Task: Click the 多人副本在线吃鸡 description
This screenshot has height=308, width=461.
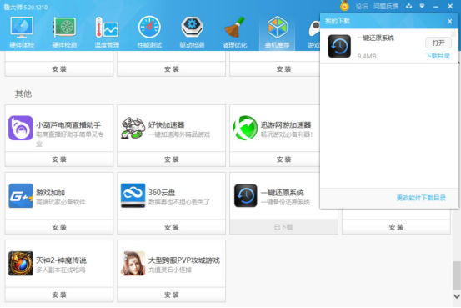Action: point(61,270)
